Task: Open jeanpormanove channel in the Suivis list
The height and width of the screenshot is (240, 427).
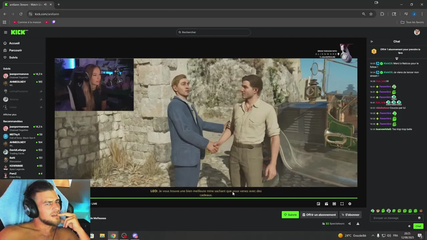Action: coord(23,76)
